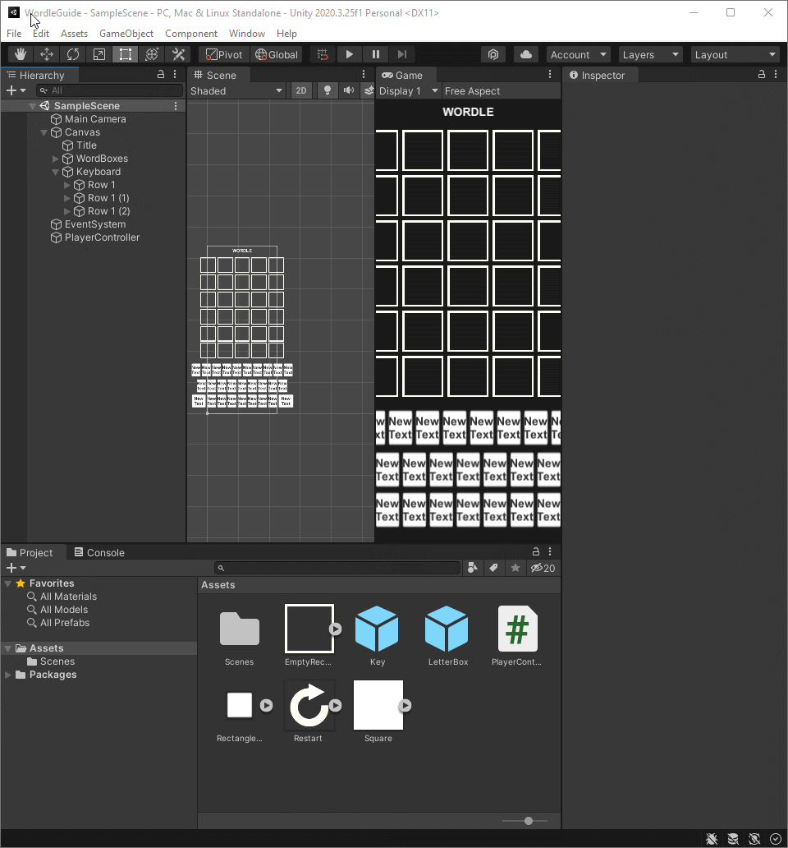This screenshot has width=788, height=848.
Task: Click the Pause button
Action: coord(376,54)
